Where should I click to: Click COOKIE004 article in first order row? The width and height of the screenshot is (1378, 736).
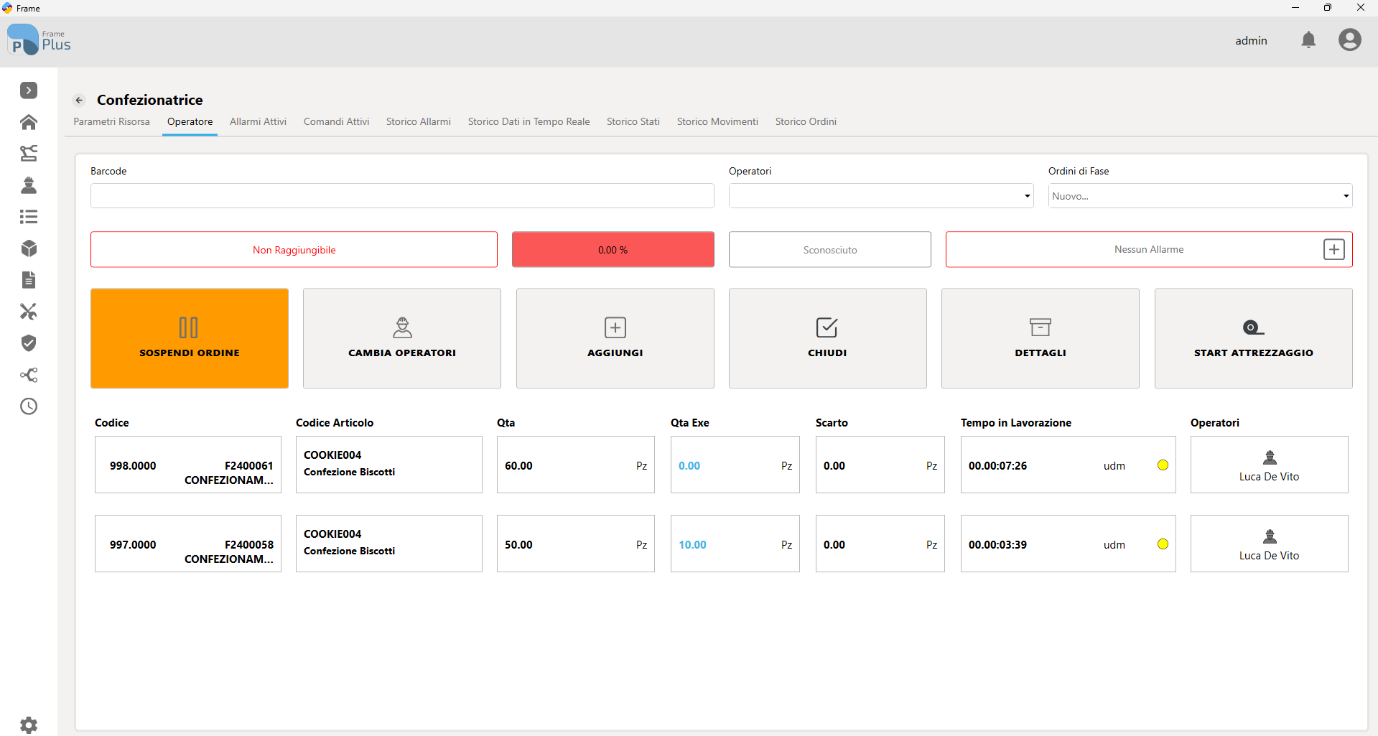389,465
